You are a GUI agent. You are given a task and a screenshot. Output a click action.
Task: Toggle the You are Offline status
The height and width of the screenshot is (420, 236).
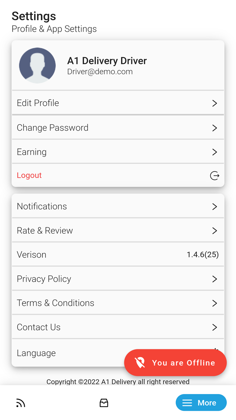175,363
